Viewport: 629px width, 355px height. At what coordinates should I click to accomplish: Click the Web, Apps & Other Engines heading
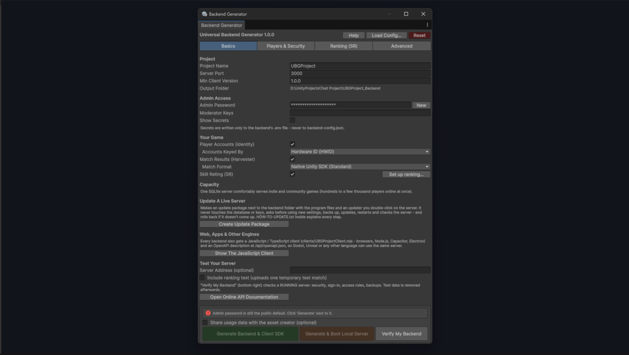point(230,235)
